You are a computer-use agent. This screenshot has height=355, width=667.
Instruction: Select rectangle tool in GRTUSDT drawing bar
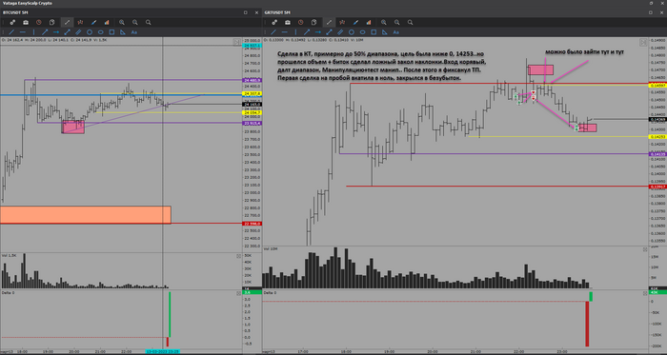374,31
